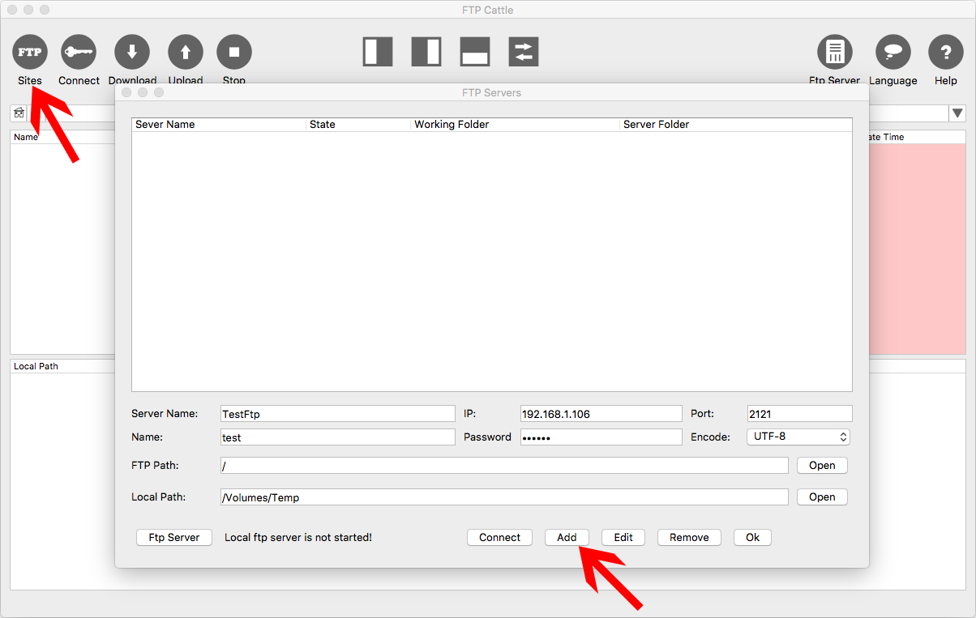This screenshot has height=618, width=976.
Task: Select the right-panel layout icon
Action: click(426, 52)
